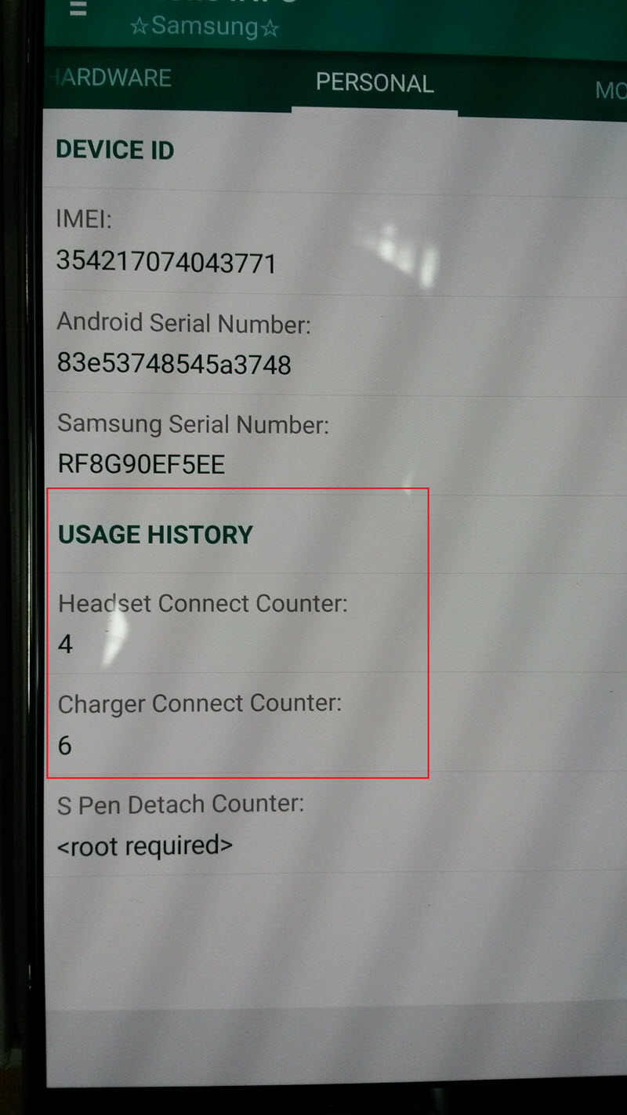
Task: Select the S Pen Detach Counter label
Action: [180, 804]
